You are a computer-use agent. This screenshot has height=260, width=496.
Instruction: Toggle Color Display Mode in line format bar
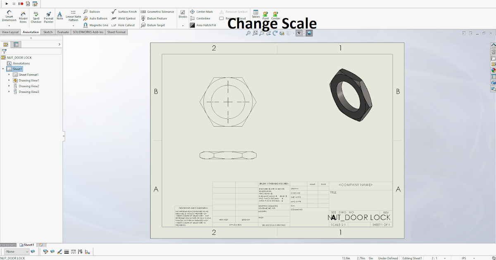point(88,251)
